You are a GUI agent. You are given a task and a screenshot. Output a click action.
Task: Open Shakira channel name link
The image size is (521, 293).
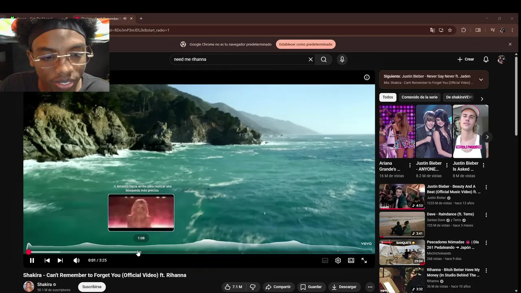tap(45, 284)
